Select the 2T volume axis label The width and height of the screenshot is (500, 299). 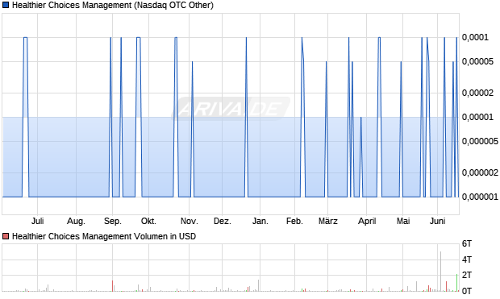(x=467, y=275)
